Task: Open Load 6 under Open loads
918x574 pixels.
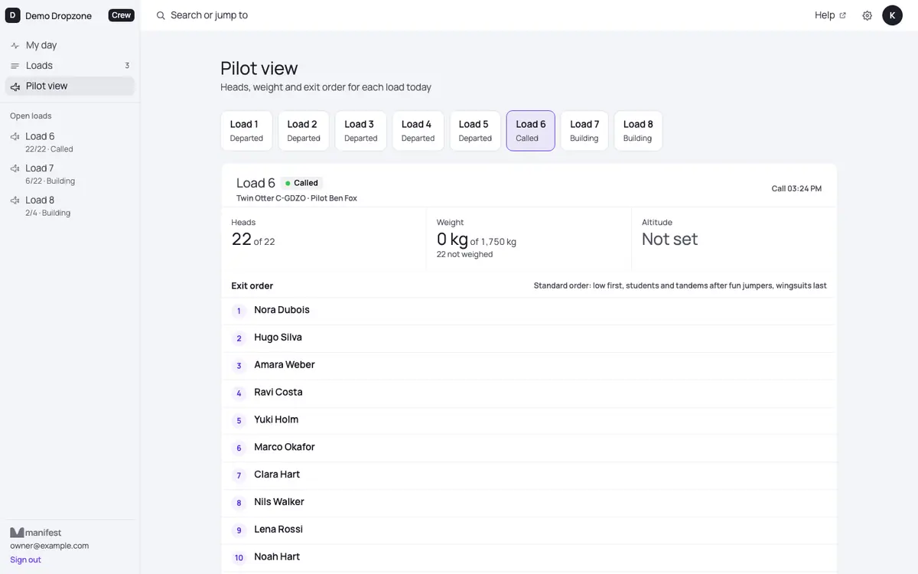Action: [70, 142]
